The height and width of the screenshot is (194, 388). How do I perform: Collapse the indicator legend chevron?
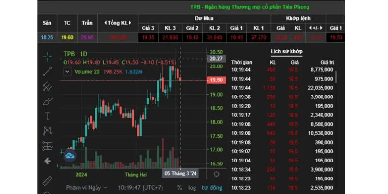(67, 72)
